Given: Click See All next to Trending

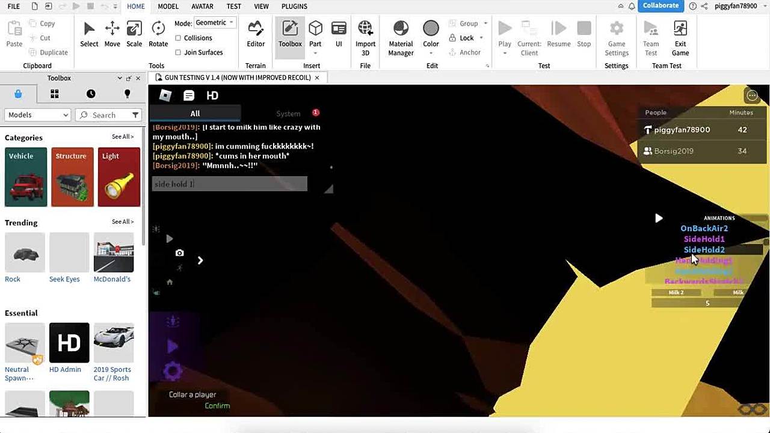Looking at the screenshot, I should click(x=123, y=222).
